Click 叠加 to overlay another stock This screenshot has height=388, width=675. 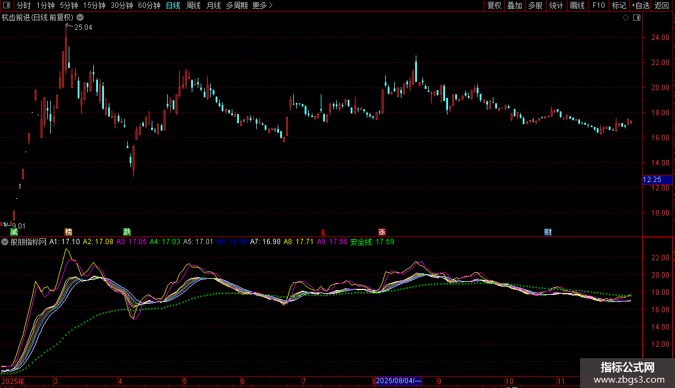(514, 5)
